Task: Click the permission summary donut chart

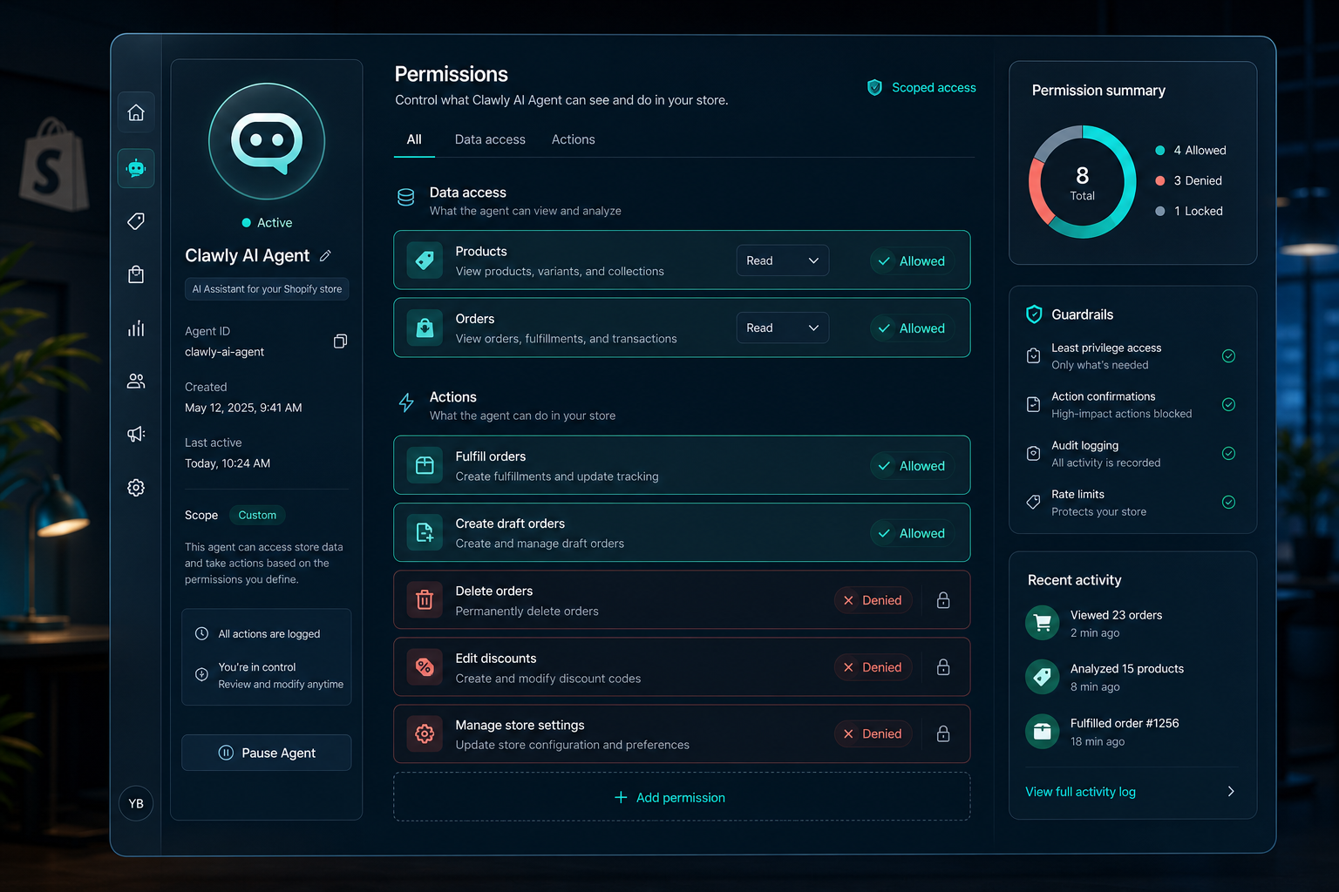Action: (x=1083, y=182)
